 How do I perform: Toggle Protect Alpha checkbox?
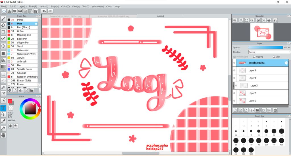[234, 57]
